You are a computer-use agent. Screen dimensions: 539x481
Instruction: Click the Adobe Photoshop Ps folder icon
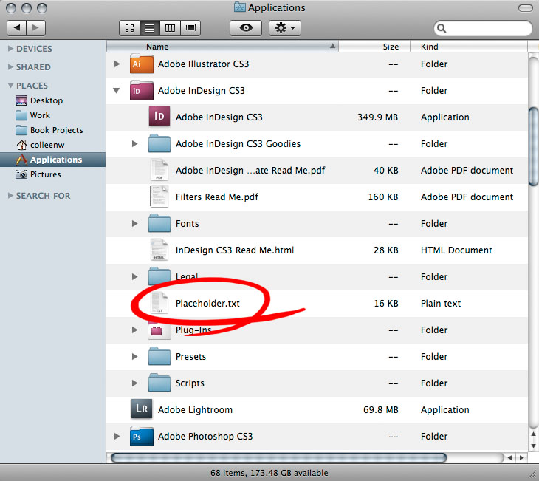(141, 436)
